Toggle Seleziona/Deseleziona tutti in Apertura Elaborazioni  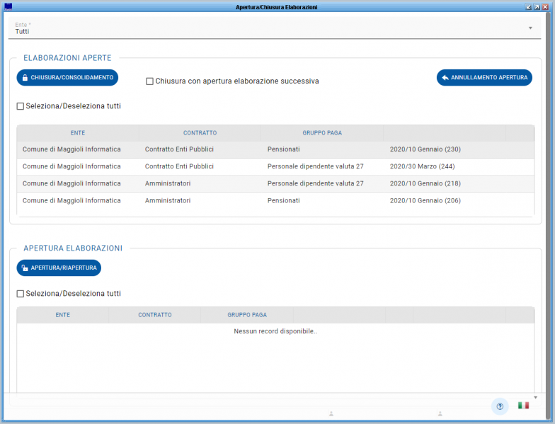coord(21,294)
